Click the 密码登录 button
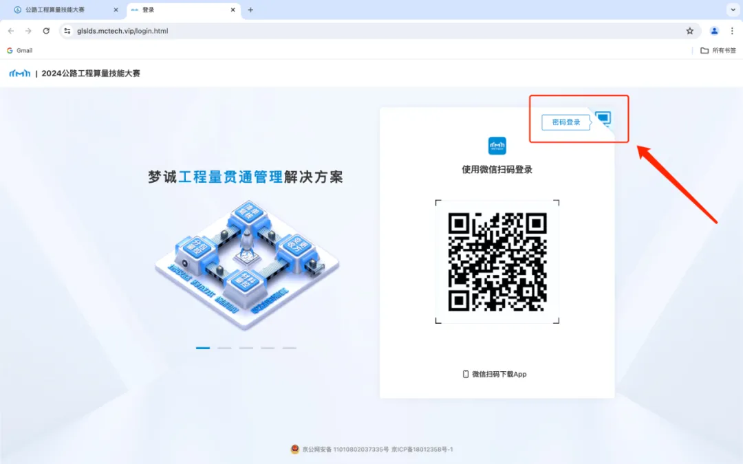The width and height of the screenshot is (743, 464). (564, 122)
